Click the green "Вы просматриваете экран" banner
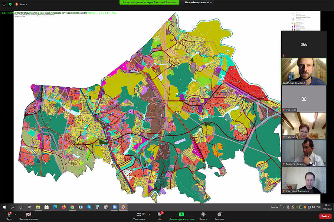 point(149,2)
